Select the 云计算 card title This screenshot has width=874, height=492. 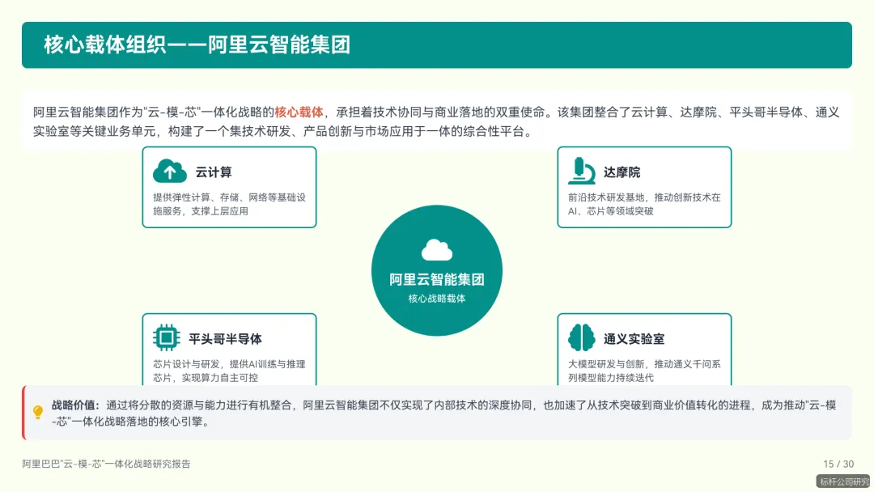[x=214, y=172]
